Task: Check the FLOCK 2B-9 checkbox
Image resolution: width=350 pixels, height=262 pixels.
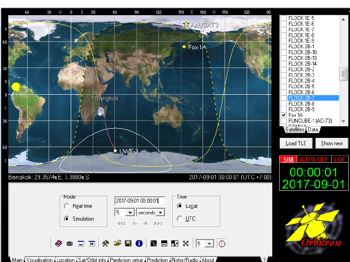Action: (283, 109)
